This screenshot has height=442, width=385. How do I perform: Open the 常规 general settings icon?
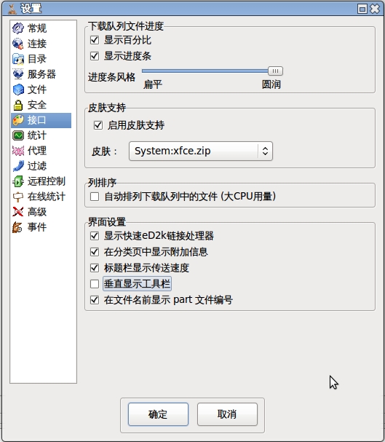[18, 28]
